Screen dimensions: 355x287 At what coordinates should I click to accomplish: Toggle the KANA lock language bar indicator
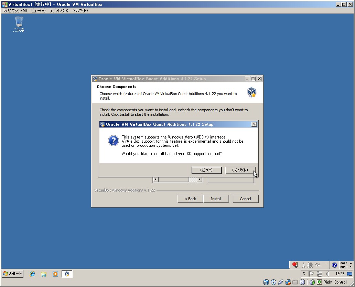coord(344,267)
